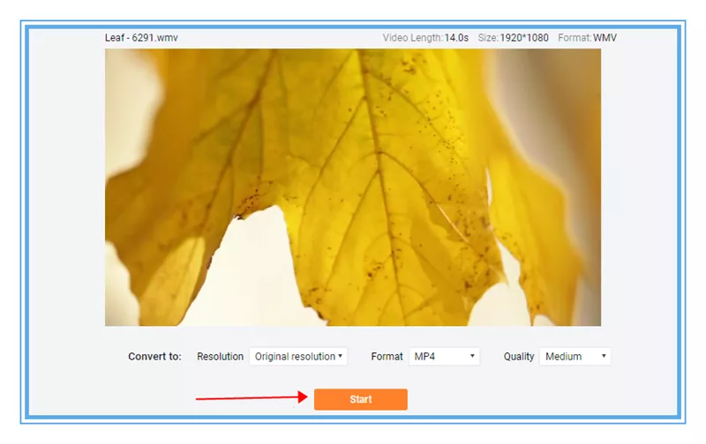Screen dimensions: 706x444
Task: Click the orange Start button
Action: coord(361,399)
